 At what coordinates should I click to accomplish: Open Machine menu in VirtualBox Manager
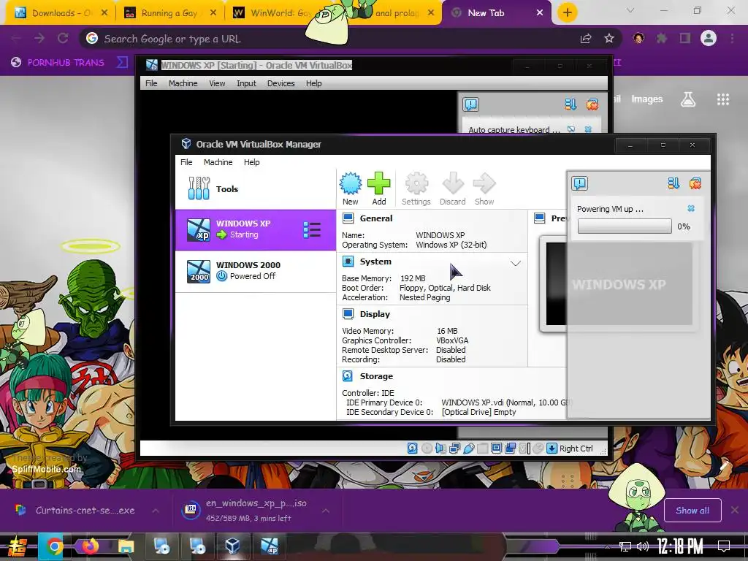(x=218, y=162)
